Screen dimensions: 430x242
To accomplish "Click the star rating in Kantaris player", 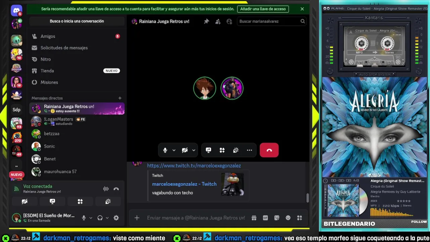I will [x=403, y=201].
